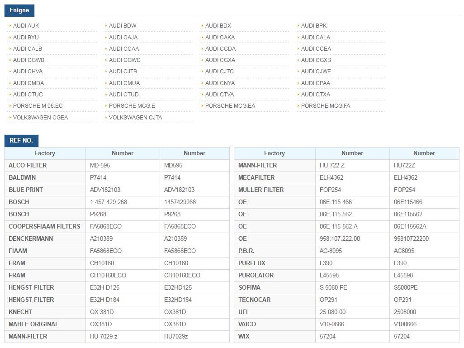Choose the AUDI CALB engine link

tap(28, 48)
